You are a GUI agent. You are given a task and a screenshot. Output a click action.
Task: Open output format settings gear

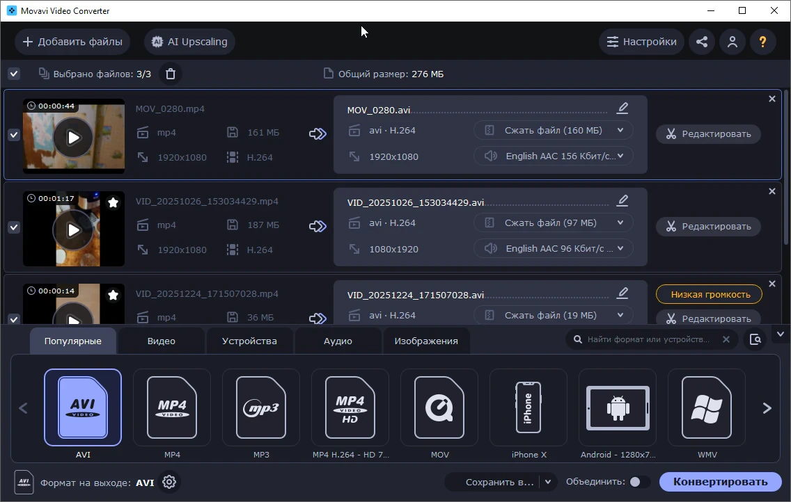tap(169, 482)
